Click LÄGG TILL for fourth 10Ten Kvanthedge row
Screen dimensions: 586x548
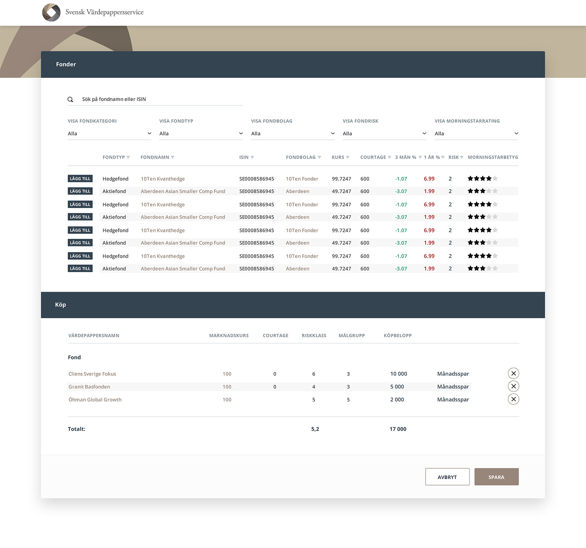click(x=80, y=256)
